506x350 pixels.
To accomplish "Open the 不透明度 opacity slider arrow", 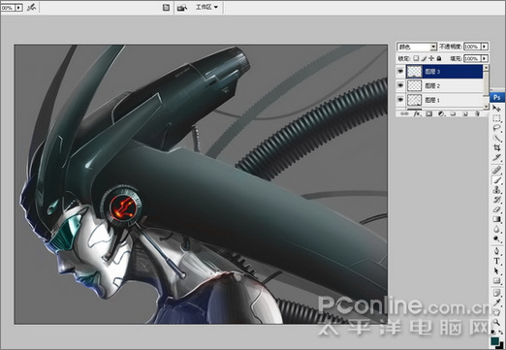I will tap(485, 47).
